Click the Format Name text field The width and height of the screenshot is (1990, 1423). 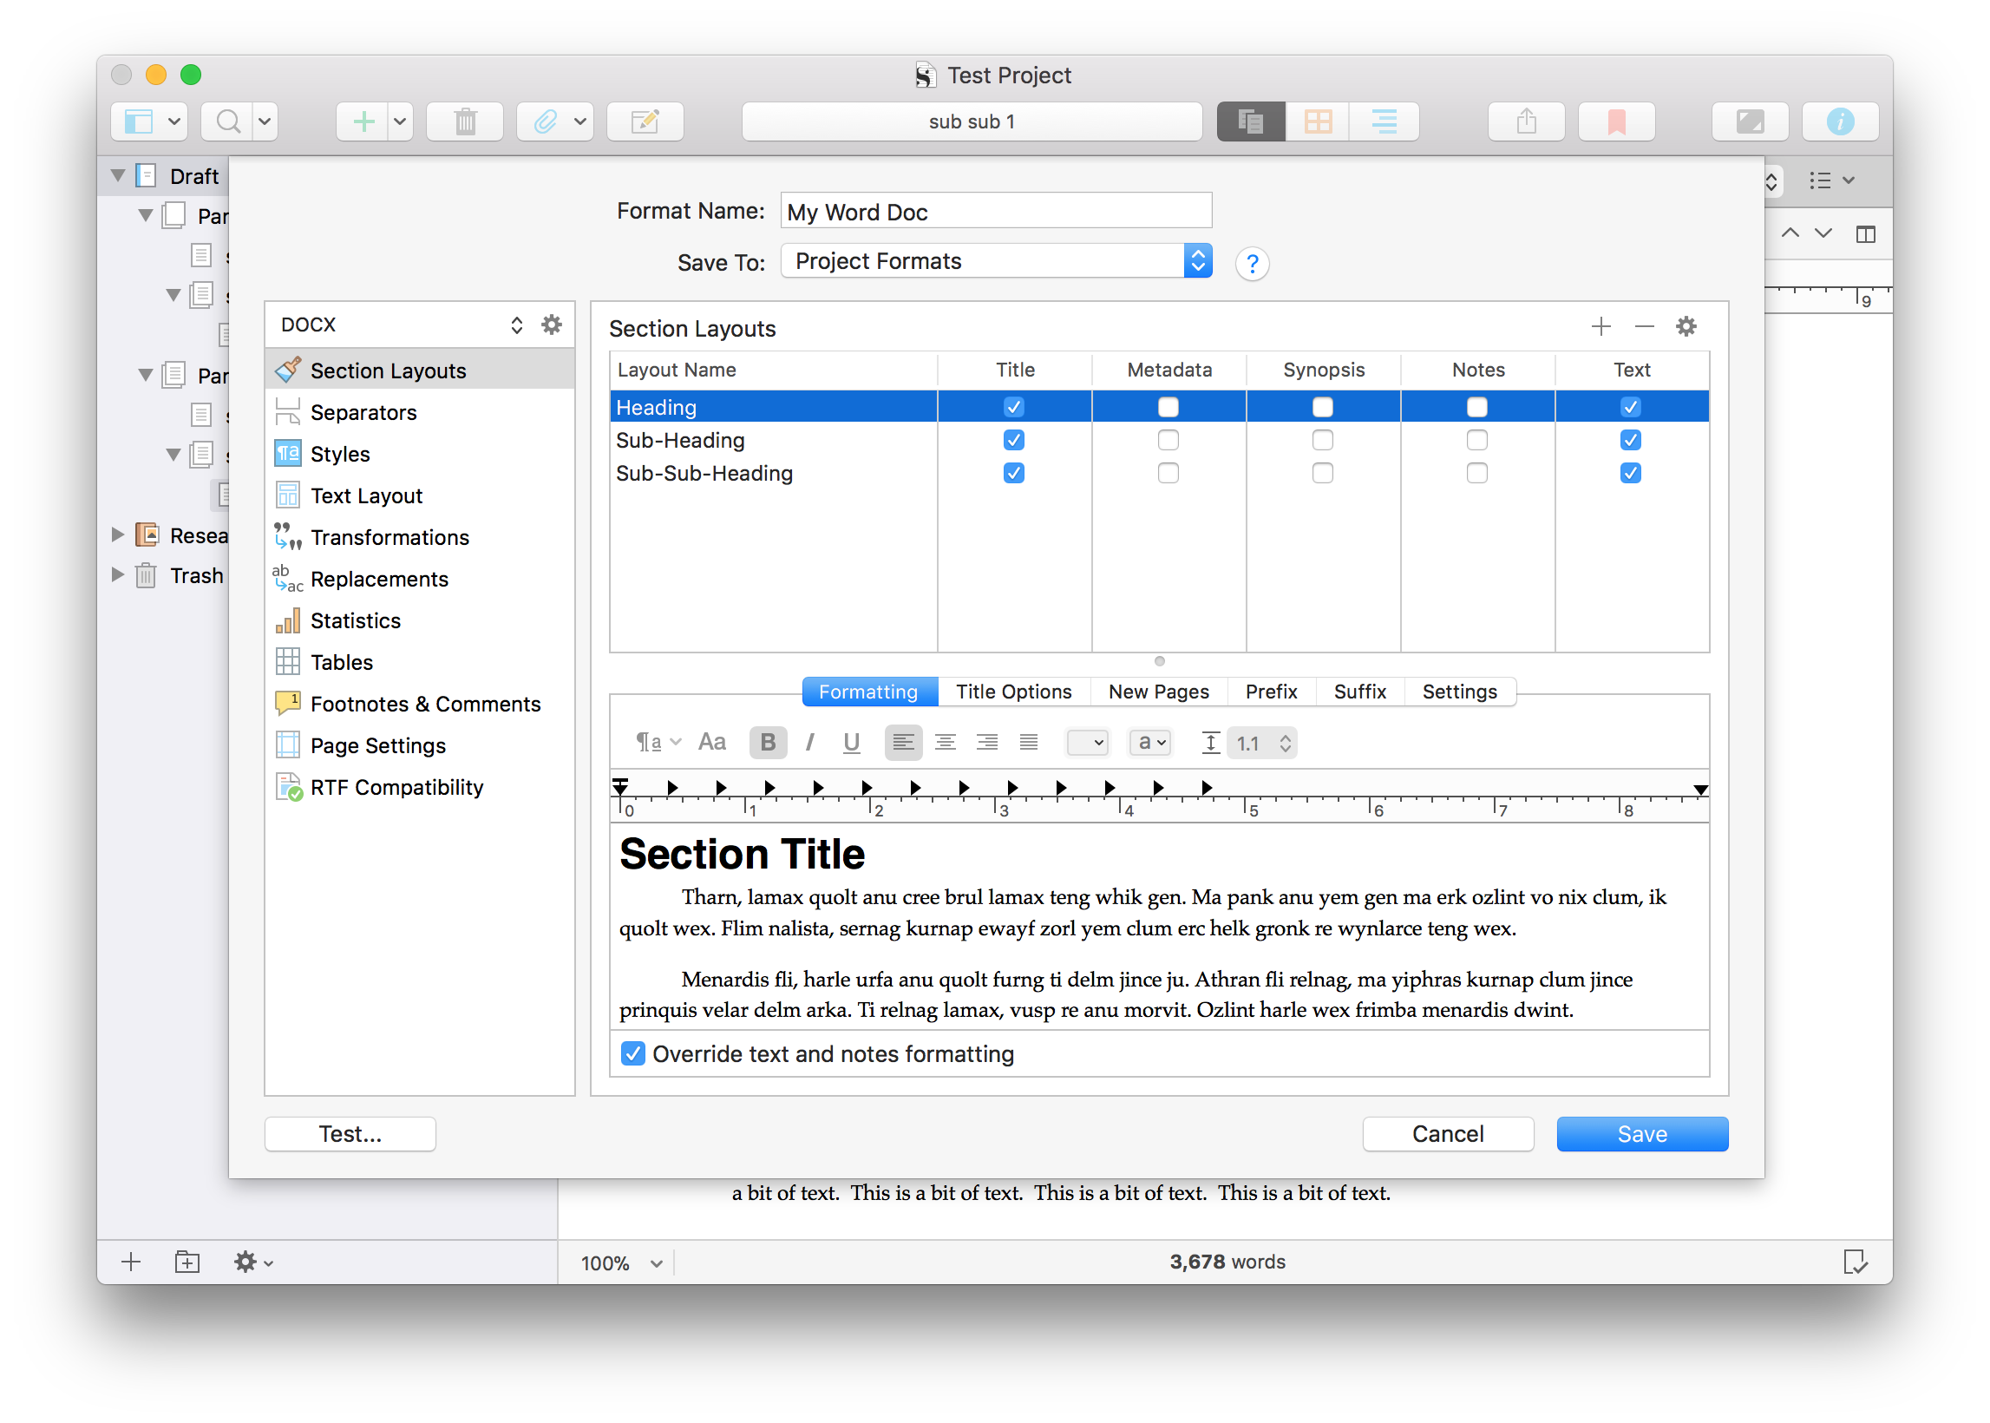(x=995, y=212)
